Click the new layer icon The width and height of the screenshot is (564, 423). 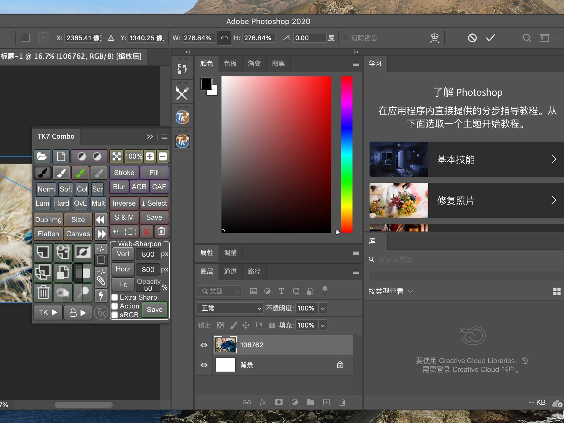326,402
